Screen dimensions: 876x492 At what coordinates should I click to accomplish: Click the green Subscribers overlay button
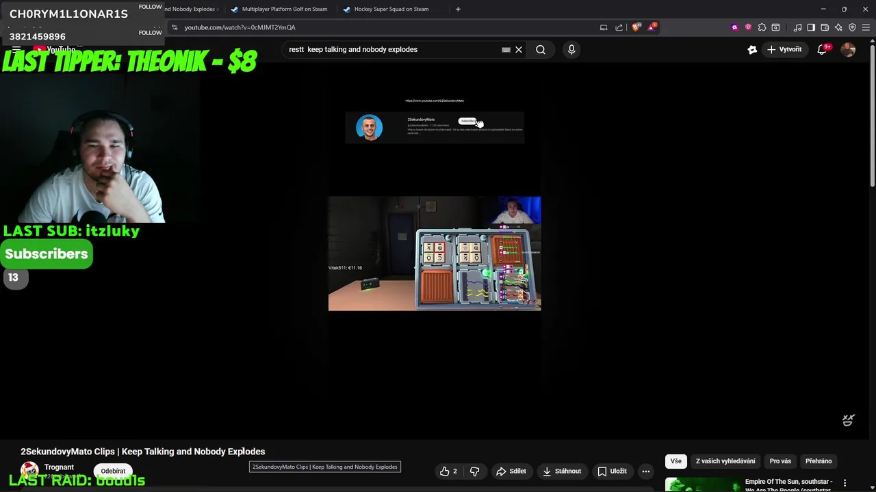(x=47, y=254)
